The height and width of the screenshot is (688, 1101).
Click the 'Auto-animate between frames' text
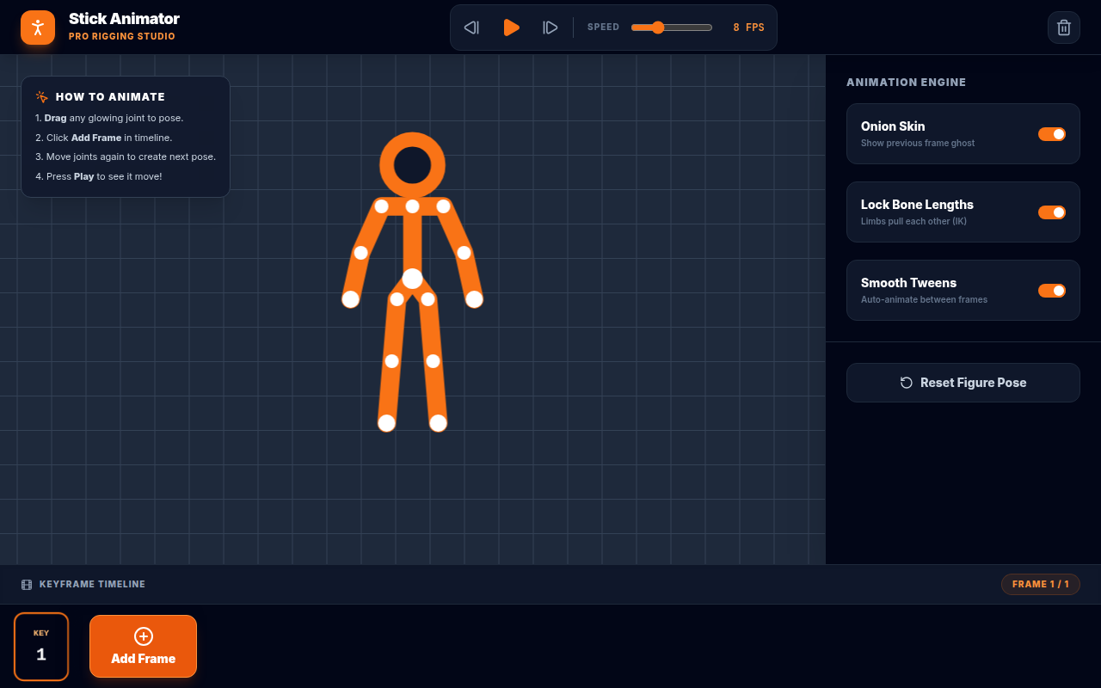point(924,300)
